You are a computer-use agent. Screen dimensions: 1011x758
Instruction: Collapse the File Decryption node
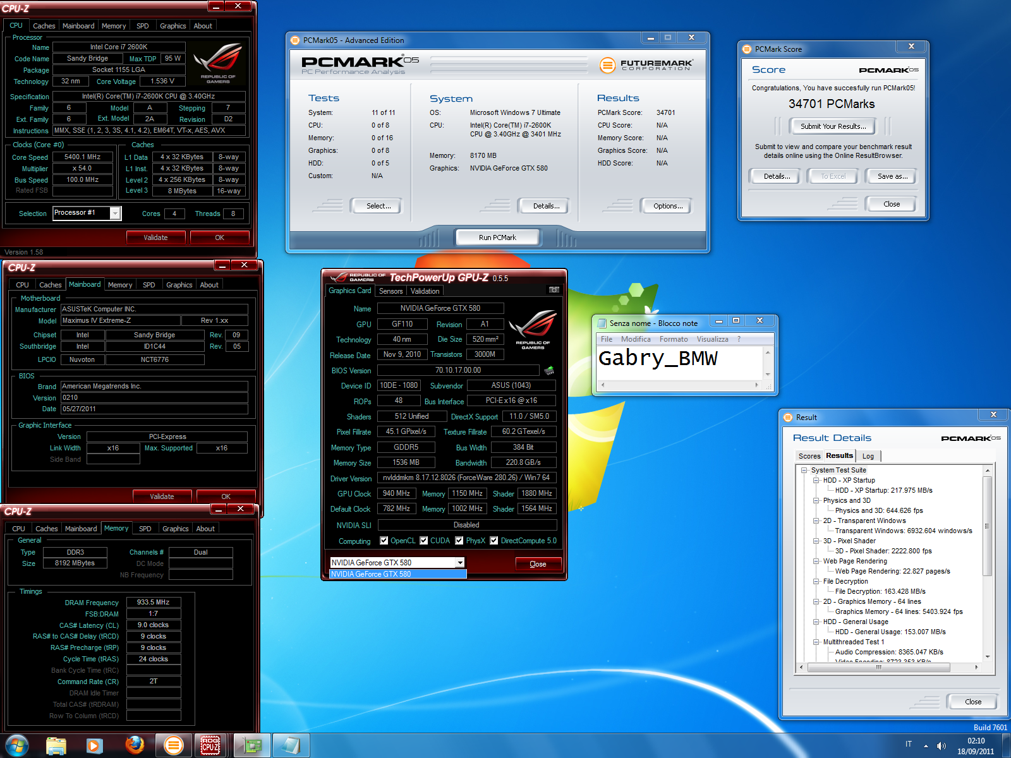(816, 581)
